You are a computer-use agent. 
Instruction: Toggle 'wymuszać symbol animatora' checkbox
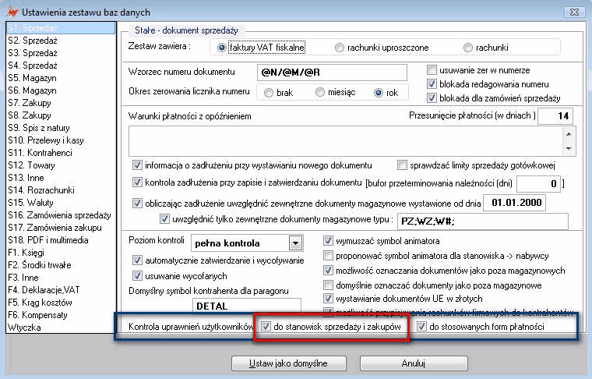tap(328, 241)
